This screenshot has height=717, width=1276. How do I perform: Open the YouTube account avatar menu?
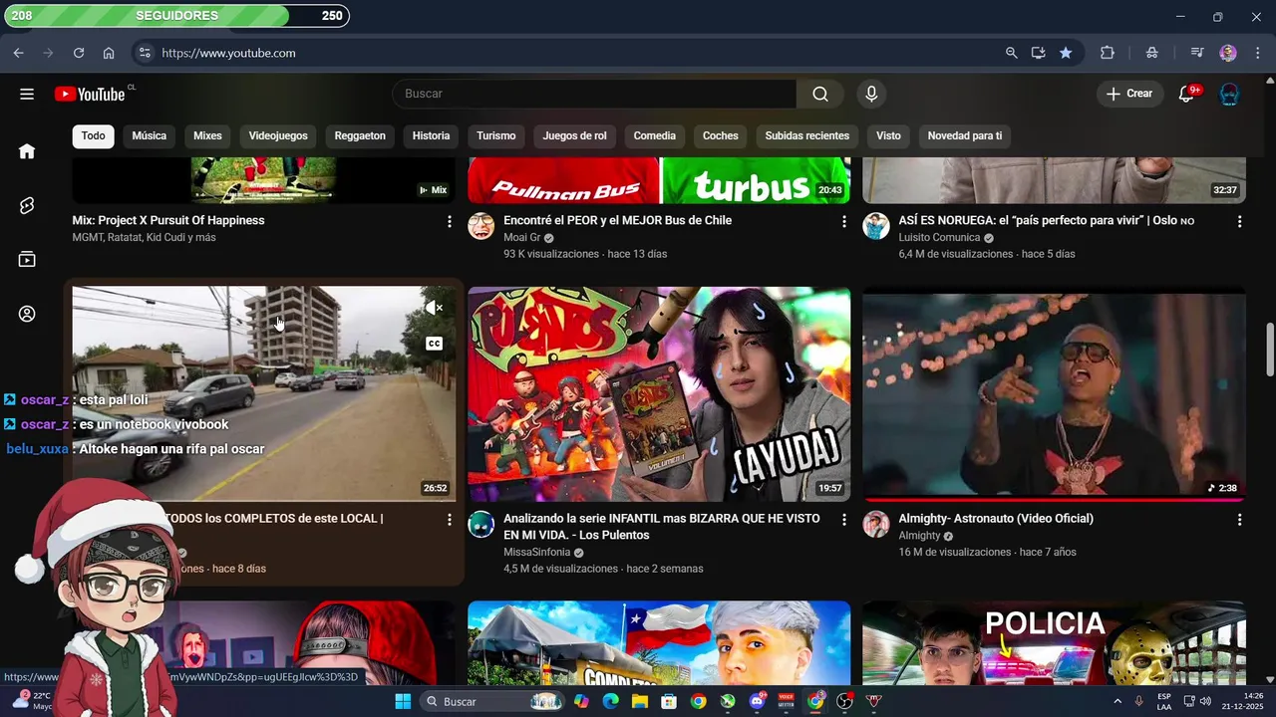1229,94
